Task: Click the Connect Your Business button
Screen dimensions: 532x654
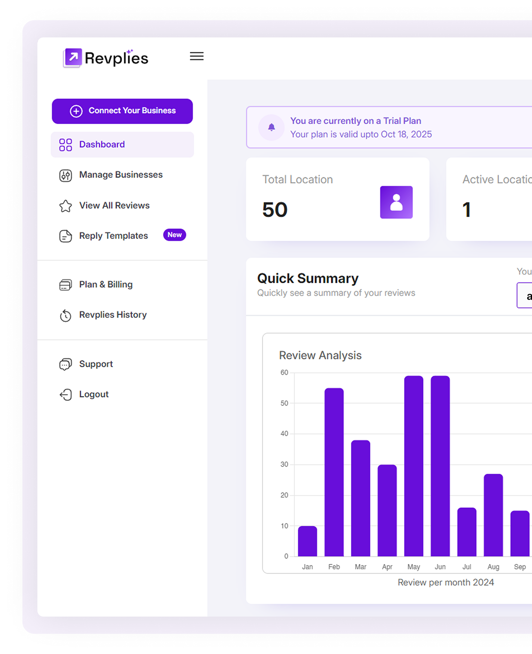Action: 122,111
